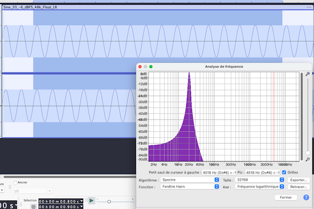Viewport: 314px width, 209px height.
Task: Open time display format arrow next to large seconds
Action: (16, 205)
